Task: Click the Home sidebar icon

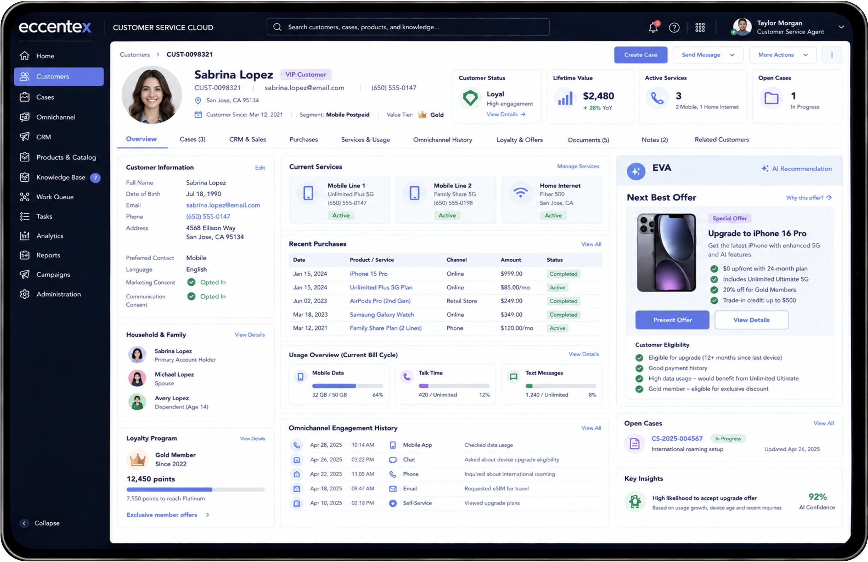Action: point(24,56)
